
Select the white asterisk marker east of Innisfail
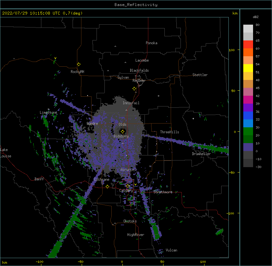[158, 96]
